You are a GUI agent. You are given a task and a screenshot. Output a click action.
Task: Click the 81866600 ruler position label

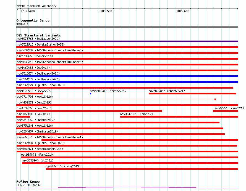tap(182, 11)
